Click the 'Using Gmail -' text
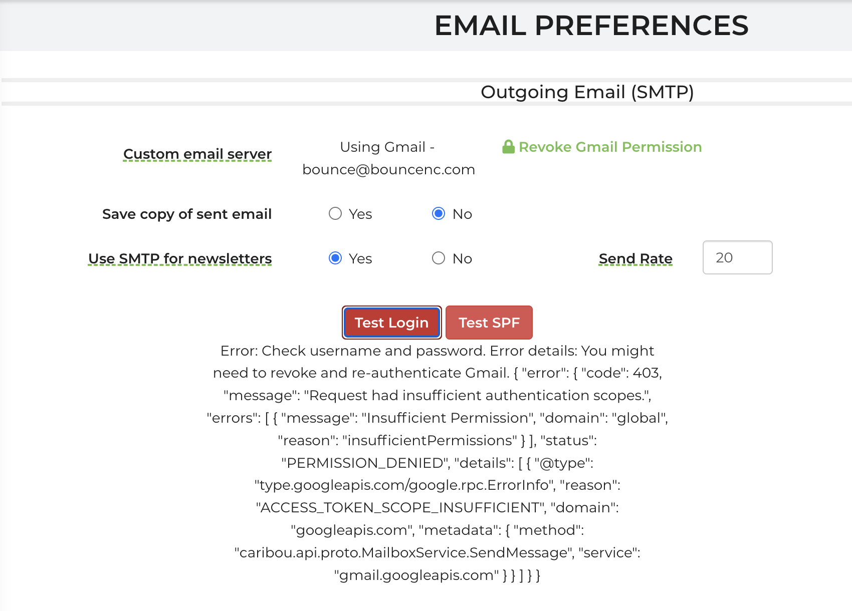This screenshot has height=611, width=852. [x=387, y=147]
